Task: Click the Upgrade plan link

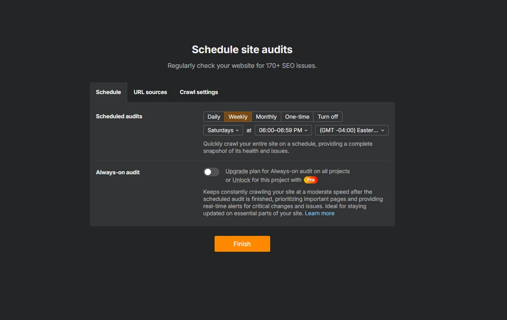Action: click(237, 171)
